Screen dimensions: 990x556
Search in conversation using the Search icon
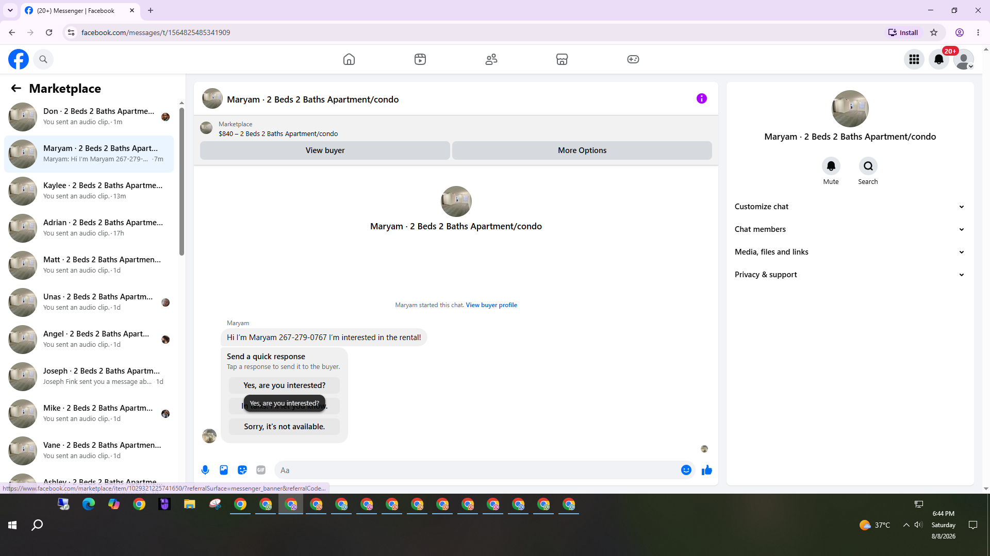point(868,166)
